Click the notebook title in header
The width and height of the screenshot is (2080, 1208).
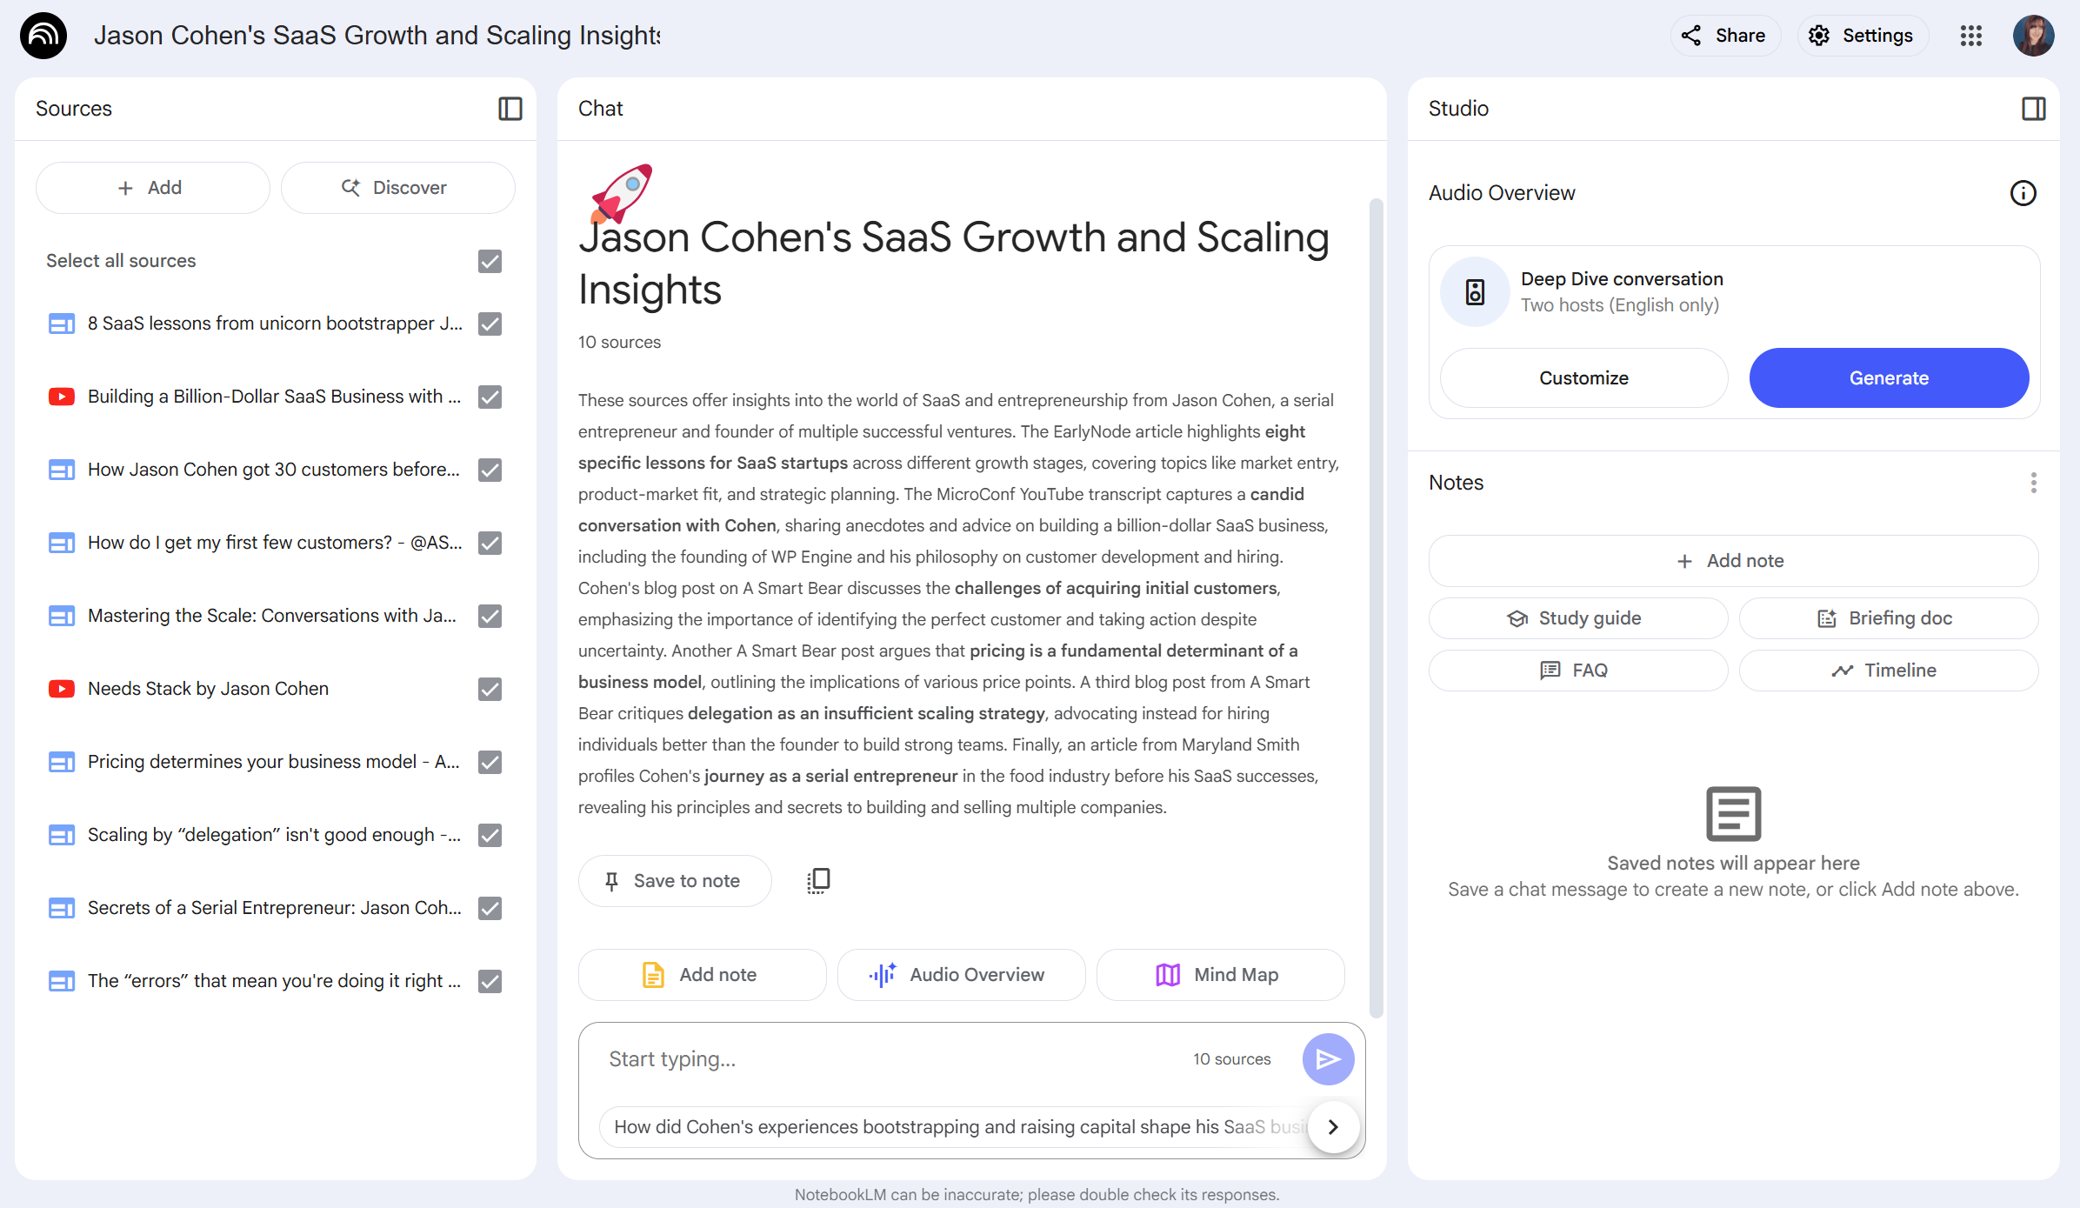(x=377, y=36)
